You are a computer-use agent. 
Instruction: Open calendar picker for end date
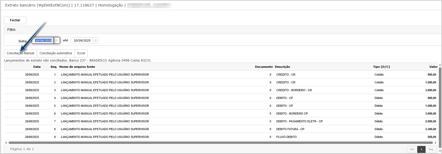(96, 41)
